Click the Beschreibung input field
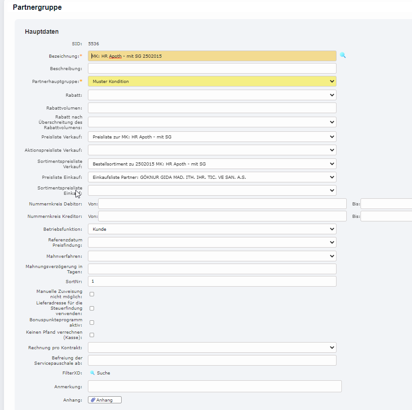This screenshot has width=412, height=410. (x=212, y=68)
